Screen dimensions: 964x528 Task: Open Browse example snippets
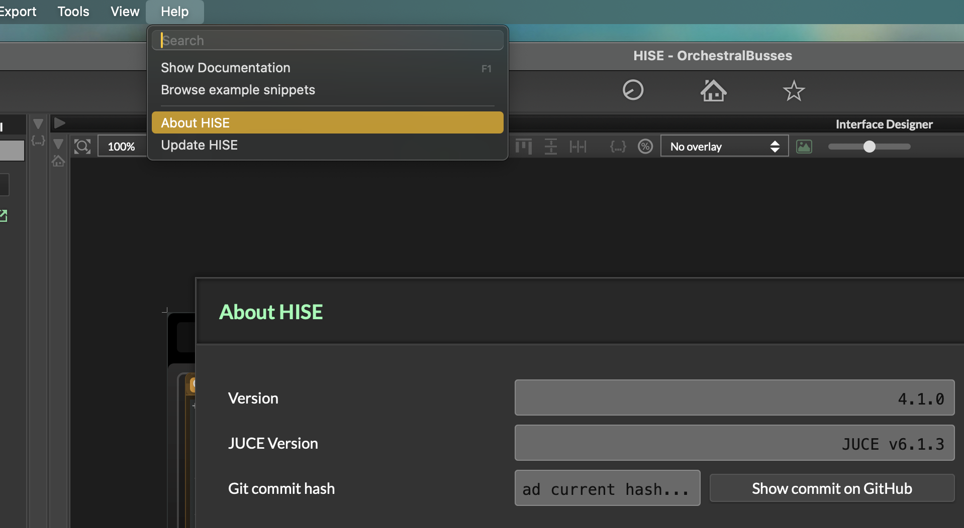point(327,90)
